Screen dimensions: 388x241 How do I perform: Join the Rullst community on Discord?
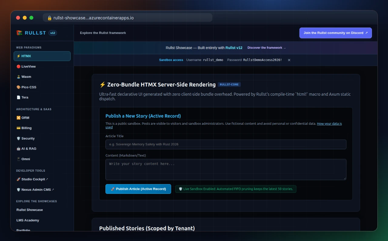pyautogui.click(x=336, y=33)
